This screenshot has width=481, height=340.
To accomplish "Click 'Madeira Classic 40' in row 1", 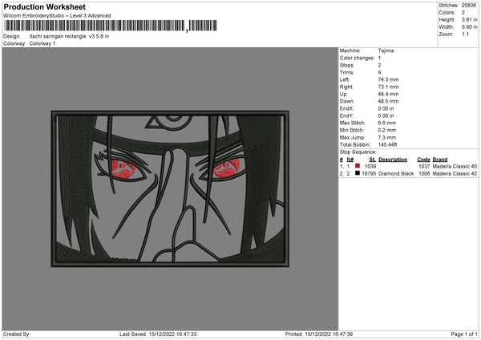I will pos(455,166).
